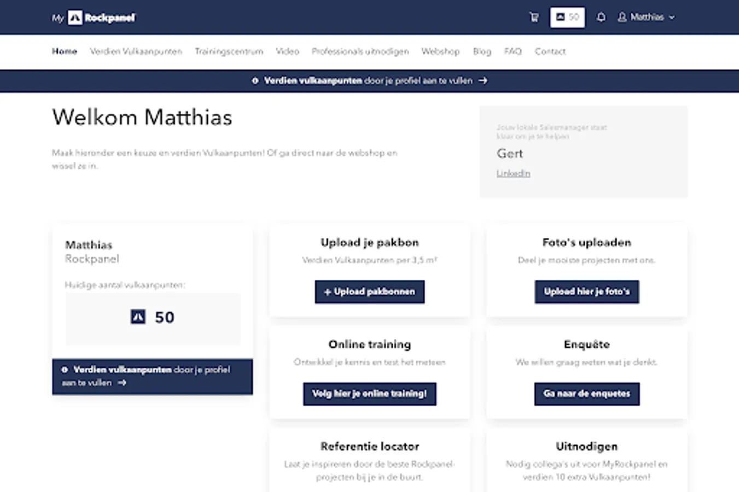Expand the Matthias account dropdown arrow

click(672, 17)
